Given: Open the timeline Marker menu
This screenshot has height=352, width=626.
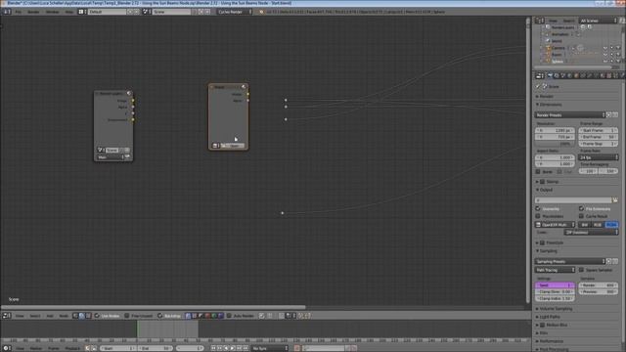Looking at the screenshot, I should coord(36,348).
